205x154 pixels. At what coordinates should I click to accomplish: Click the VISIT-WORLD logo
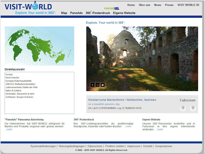tap(28, 7)
